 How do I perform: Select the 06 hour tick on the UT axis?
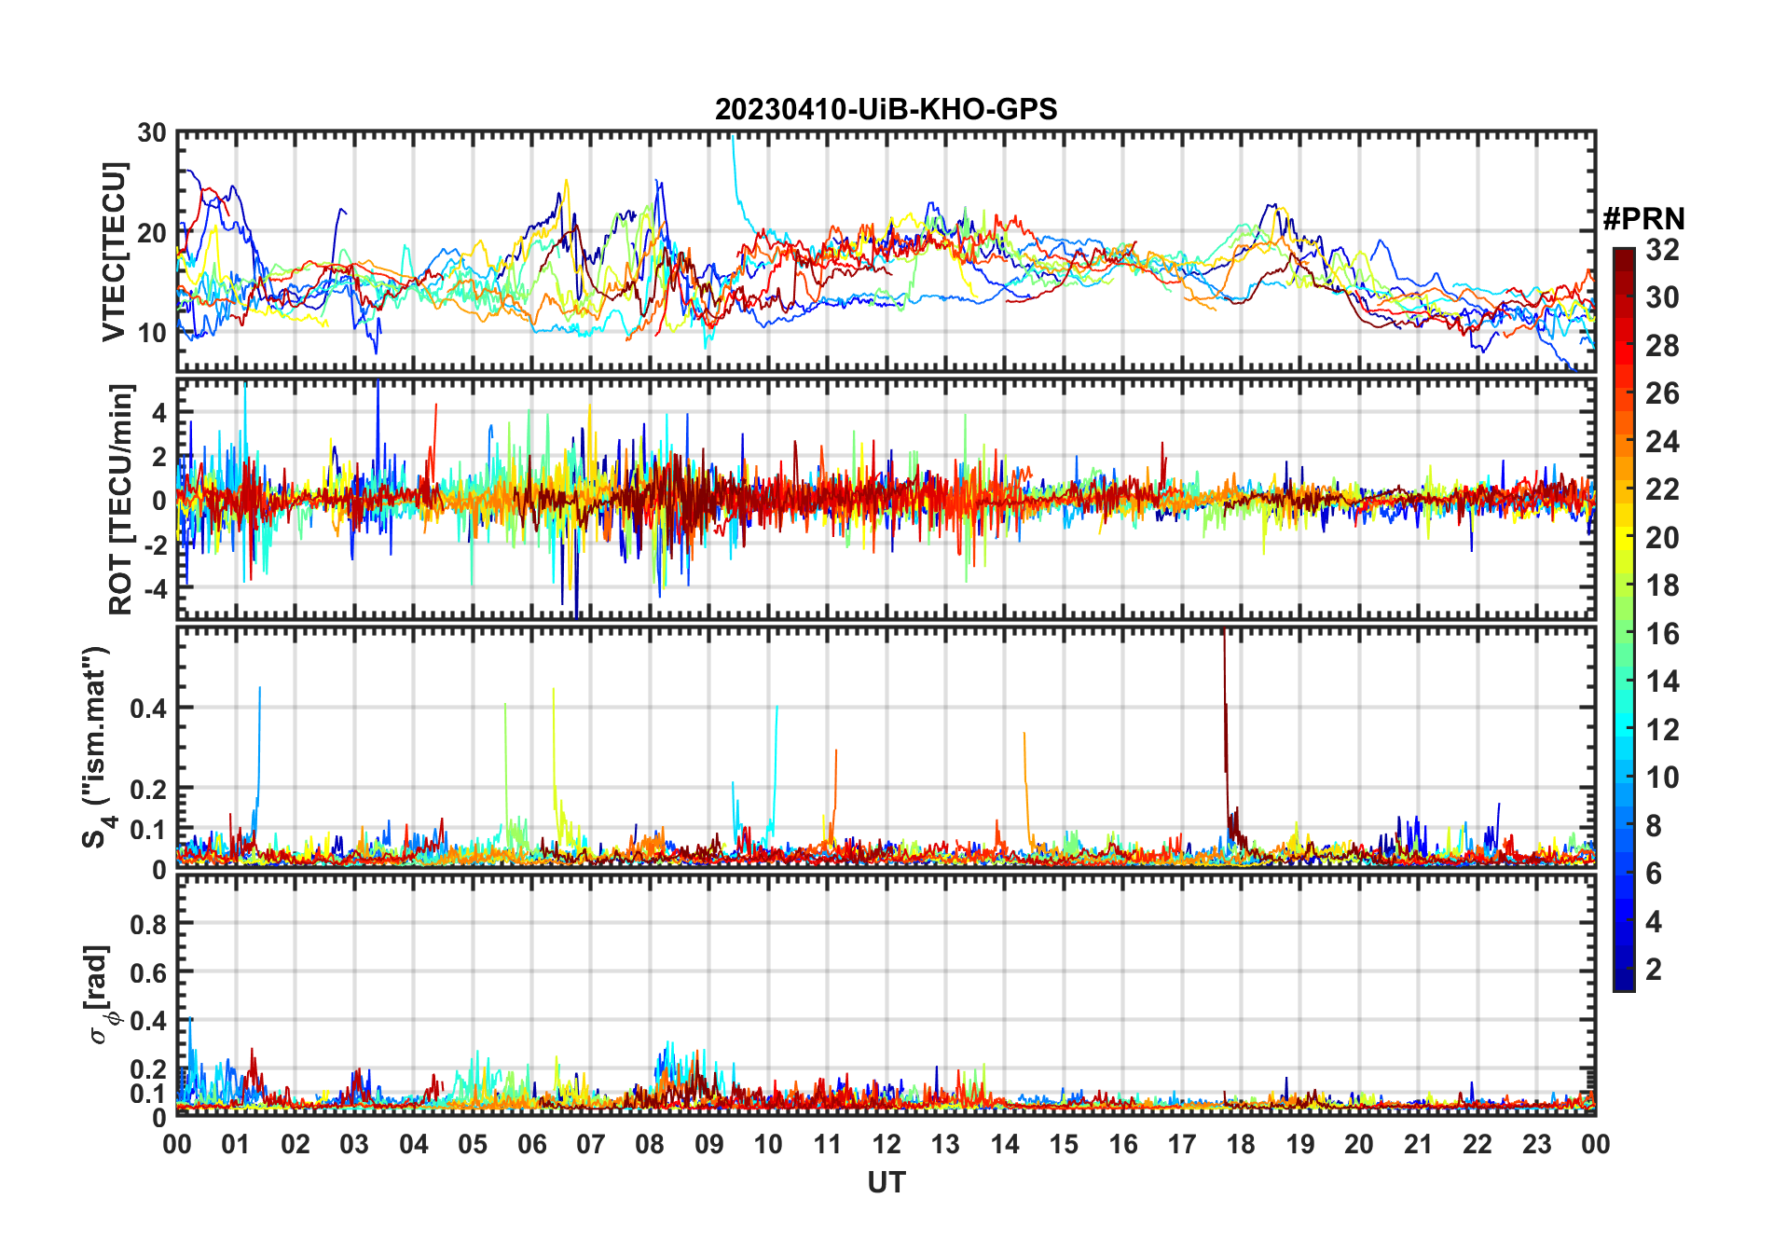[x=531, y=1144]
